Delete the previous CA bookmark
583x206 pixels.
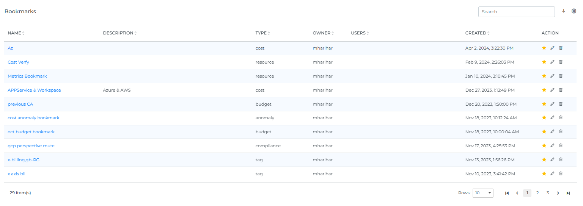point(561,104)
